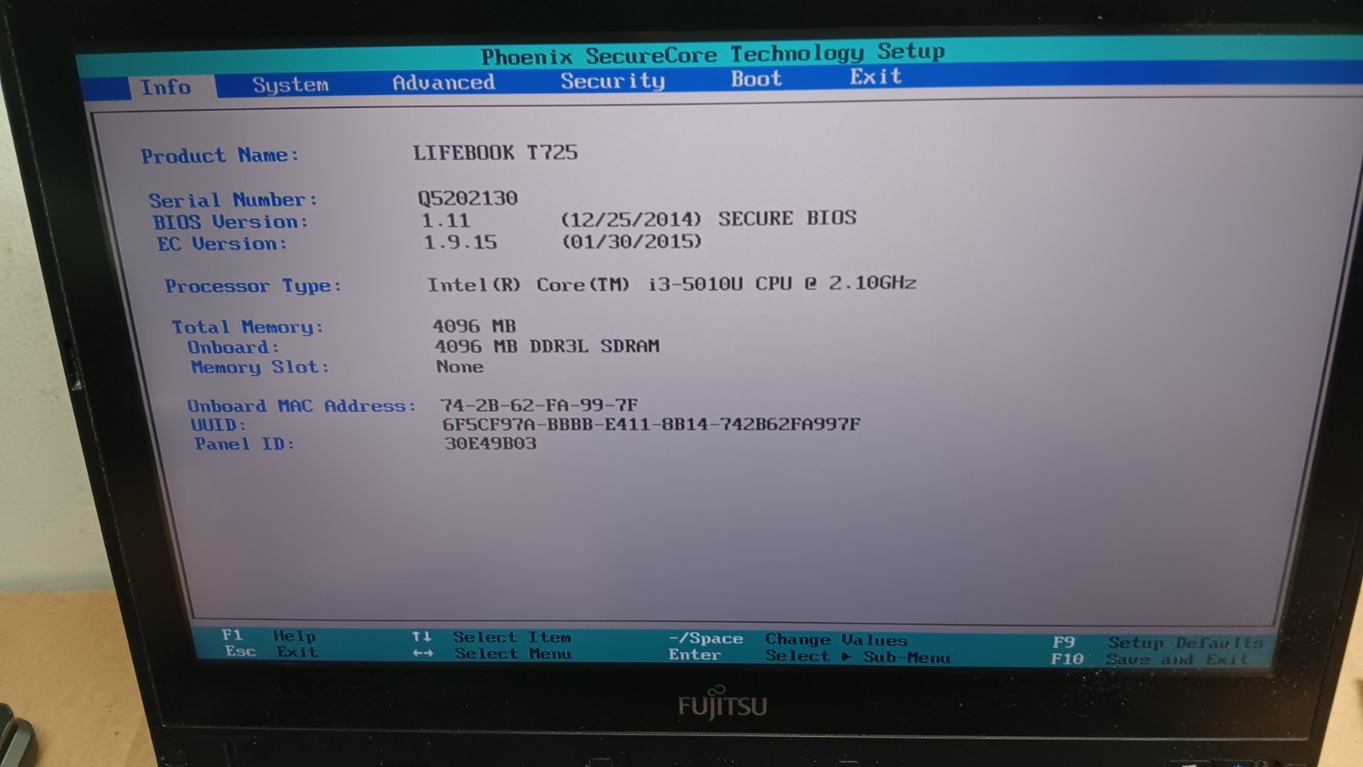The width and height of the screenshot is (1363, 767).
Task: Switch to the System tab
Action: tap(290, 85)
